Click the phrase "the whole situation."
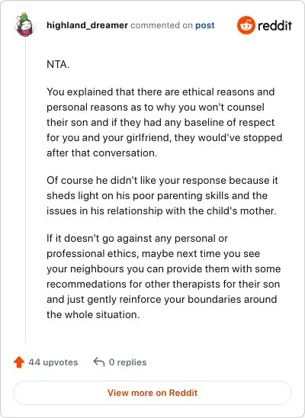The image size is (305, 418). pos(93,315)
